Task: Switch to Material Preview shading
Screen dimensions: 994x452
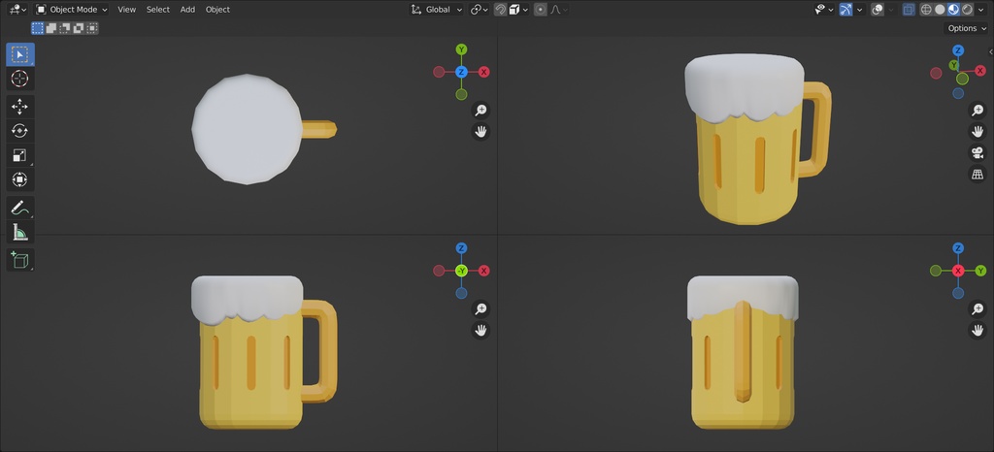Action: [953, 10]
